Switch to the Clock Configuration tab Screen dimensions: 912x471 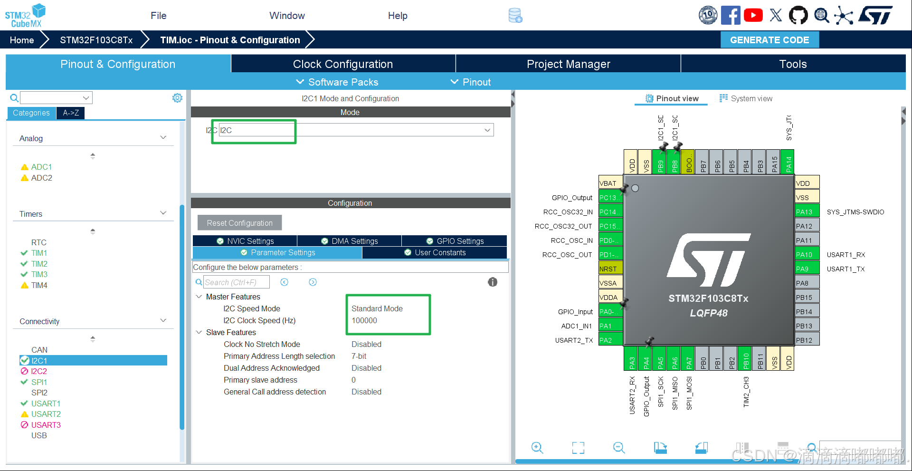click(x=343, y=64)
